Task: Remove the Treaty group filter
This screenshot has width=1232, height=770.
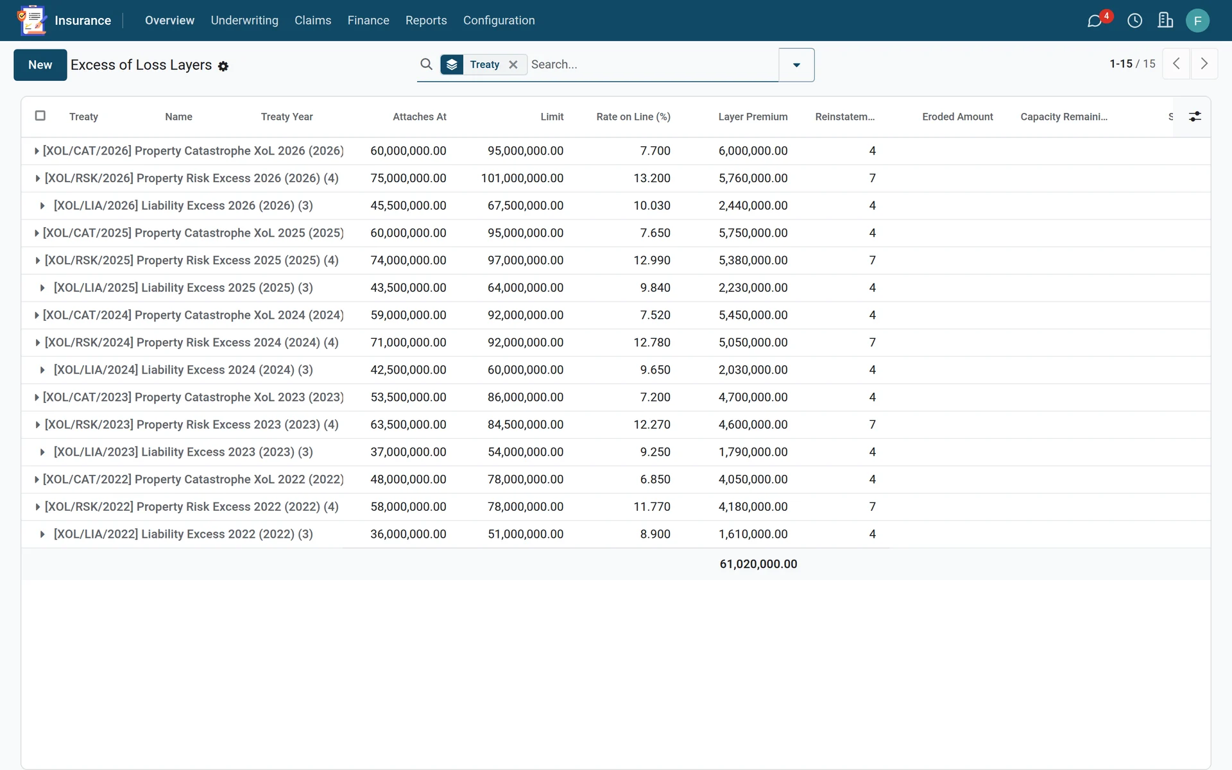Action: pyautogui.click(x=513, y=64)
